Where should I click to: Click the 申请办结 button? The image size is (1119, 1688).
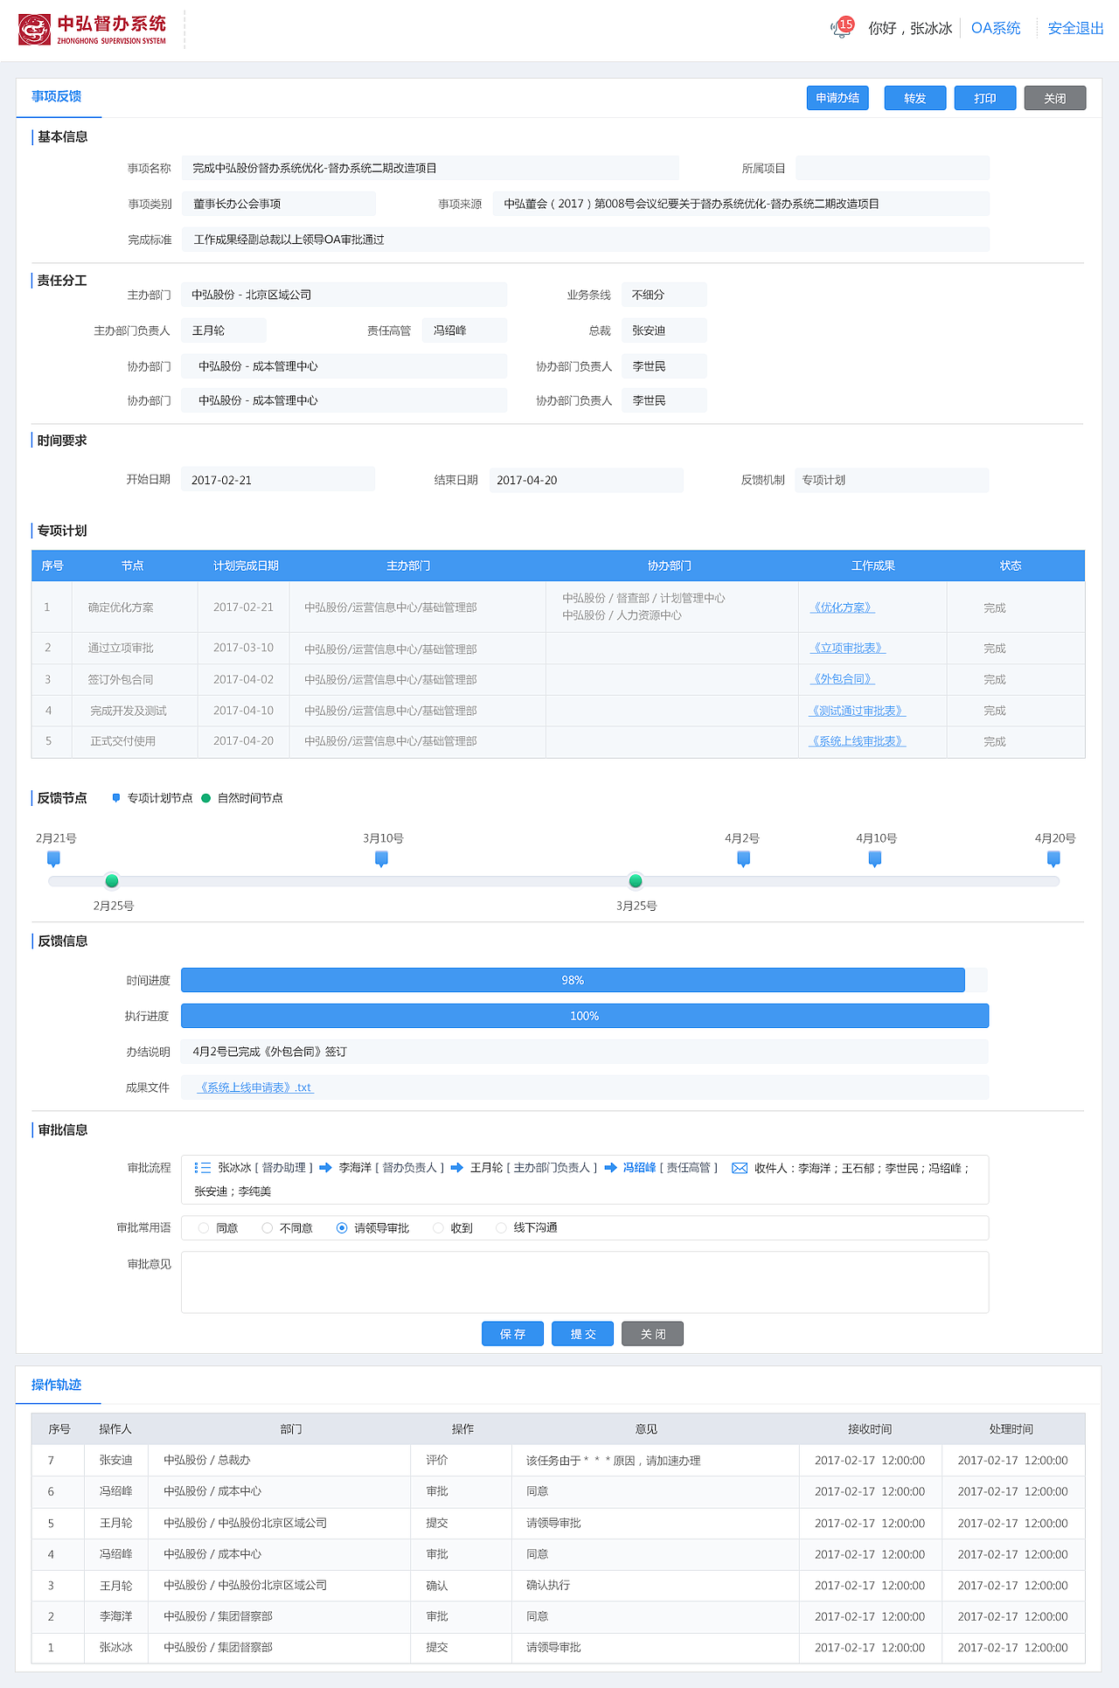(838, 98)
